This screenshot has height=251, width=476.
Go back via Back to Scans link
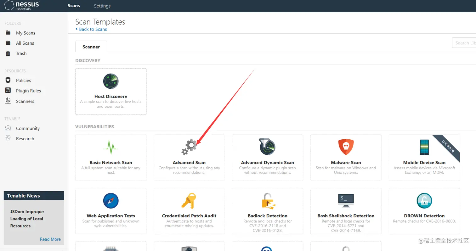click(91, 29)
